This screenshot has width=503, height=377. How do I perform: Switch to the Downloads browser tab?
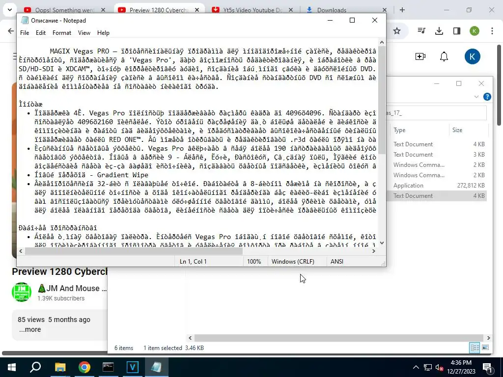pyautogui.click(x=332, y=10)
